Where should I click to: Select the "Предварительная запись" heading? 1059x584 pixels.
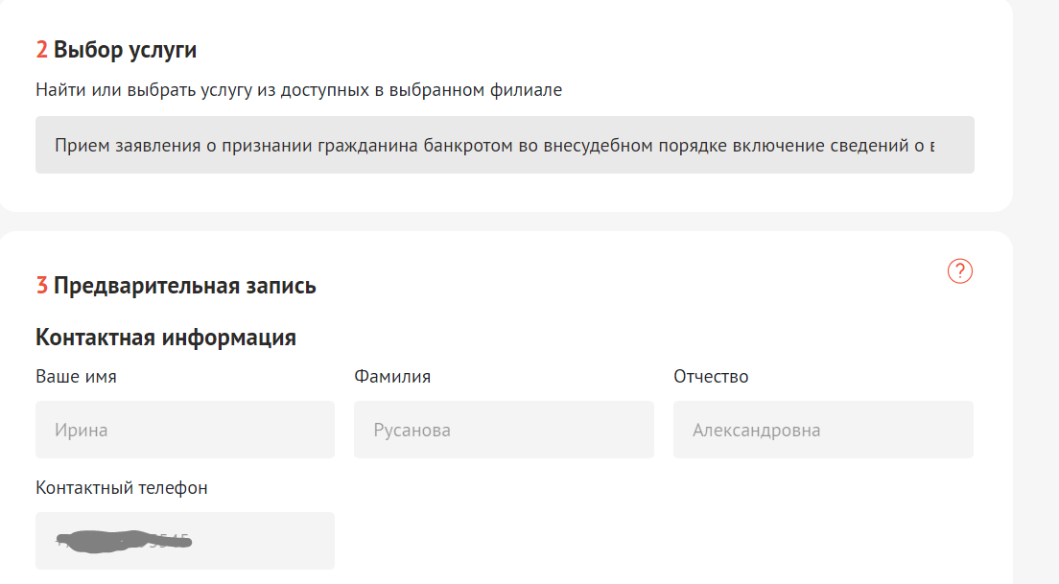tap(184, 286)
